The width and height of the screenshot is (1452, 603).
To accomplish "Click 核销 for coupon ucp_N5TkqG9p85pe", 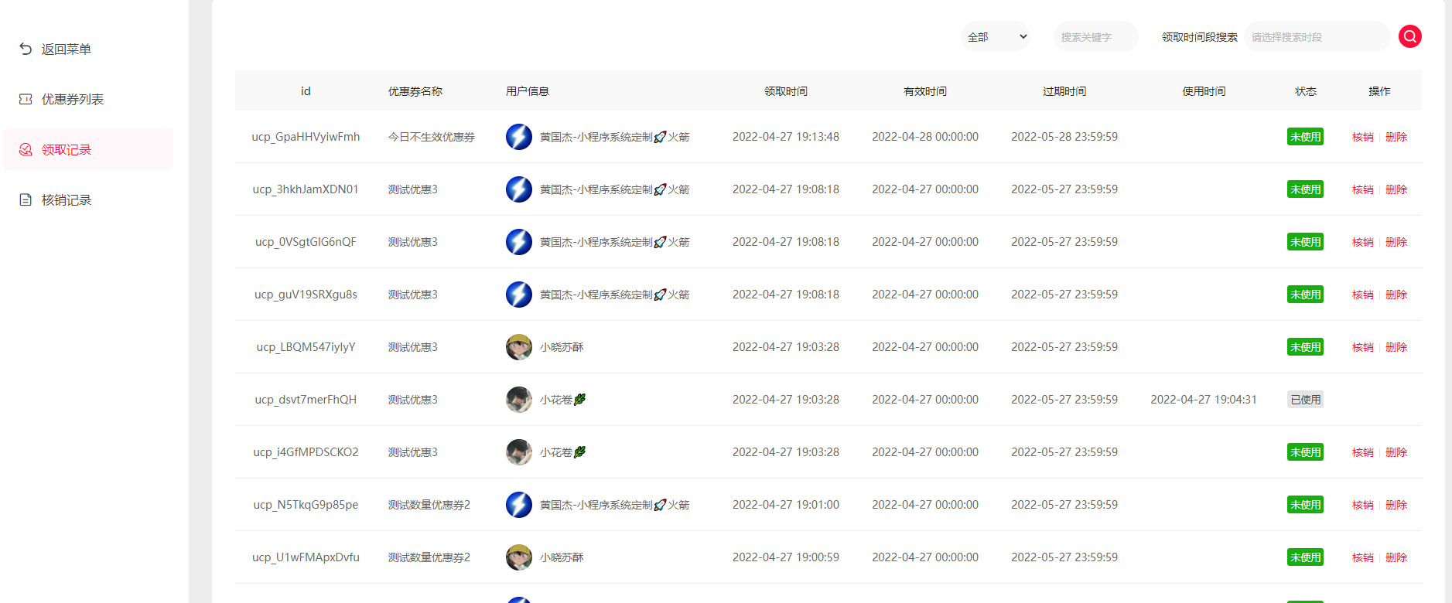I will click(x=1362, y=505).
